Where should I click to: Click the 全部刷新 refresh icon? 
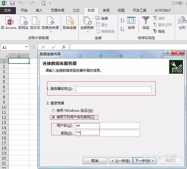87,21
